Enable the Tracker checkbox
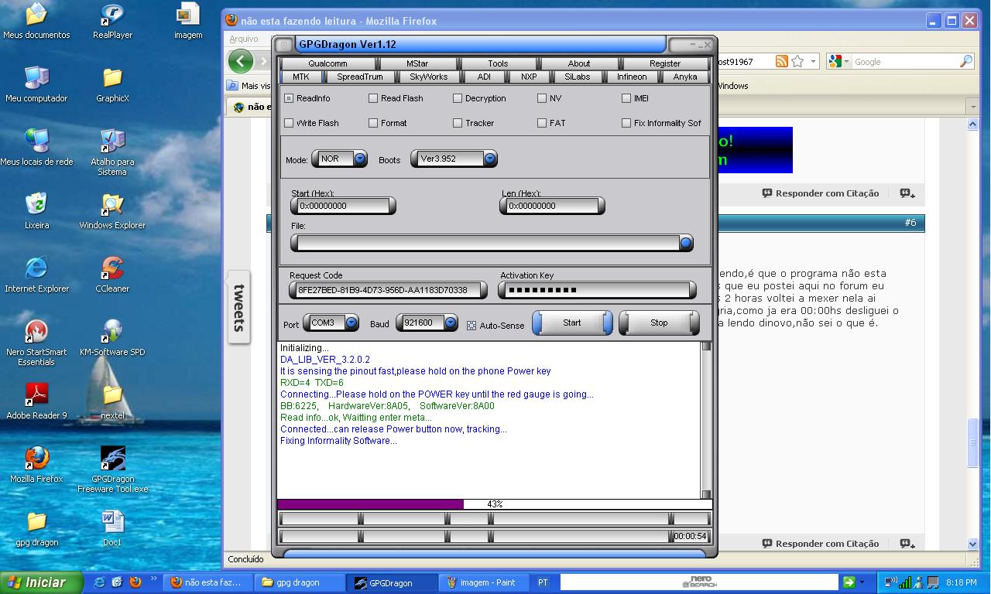This screenshot has height=594, width=991. pyautogui.click(x=458, y=123)
